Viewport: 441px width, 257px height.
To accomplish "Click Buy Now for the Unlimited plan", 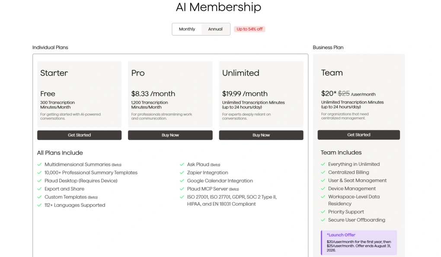I will [261, 135].
